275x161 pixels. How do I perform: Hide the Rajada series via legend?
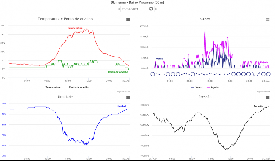point(212,87)
